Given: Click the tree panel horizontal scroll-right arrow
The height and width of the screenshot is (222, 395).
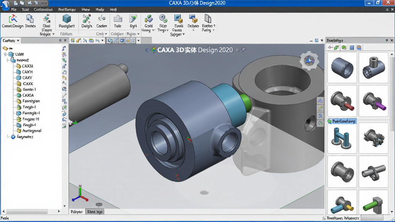Looking at the screenshot, I should point(59,211).
